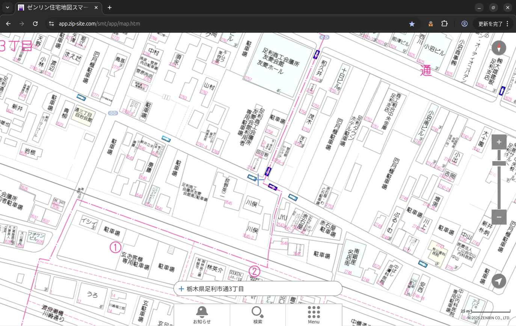This screenshot has height=326, width=516.
Task: Go back in browser history
Action: 8,24
